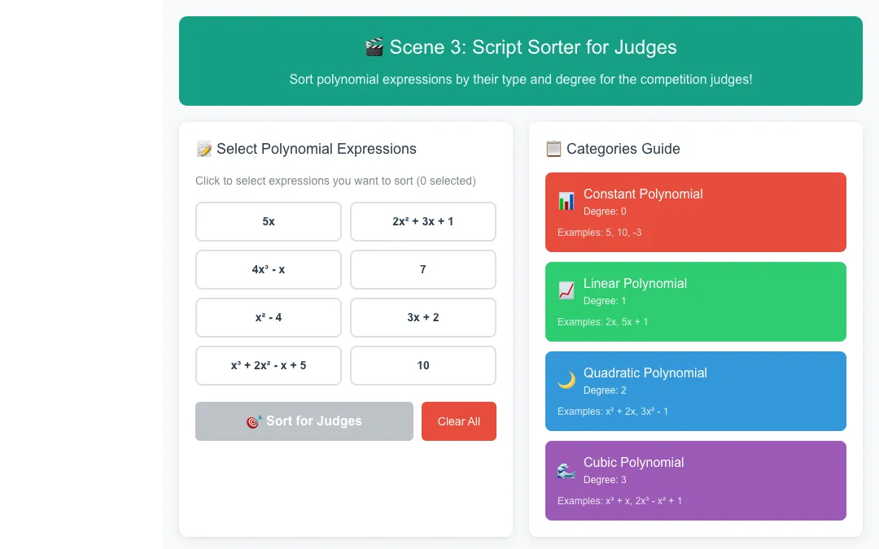Click the clapperboard icon in Scene 3 header
The height and width of the screenshot is (549, 879).
point(374,47)
